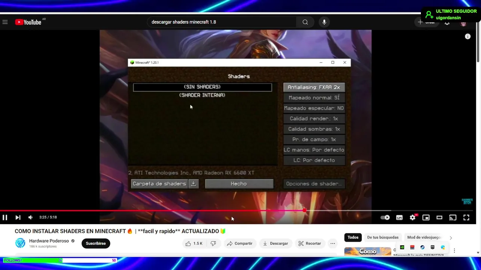Click the NVIDIA tray icon
This screenshot has width=481, height=270.
[402, 247]
